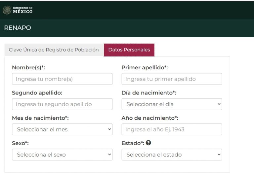Image resolution: width=254 pixels, height=179 pixels.
Task: Click the Año de nacimiento field
Action: tap(172, 129)
